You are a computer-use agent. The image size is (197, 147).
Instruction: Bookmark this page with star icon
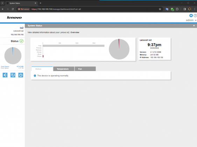pyautogui.click(x=160, y=9)
